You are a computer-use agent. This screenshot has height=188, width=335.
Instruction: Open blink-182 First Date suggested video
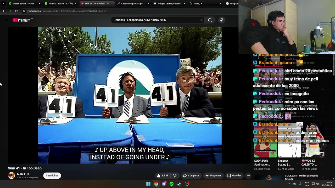pyautogui.click(x=269, y=112)
